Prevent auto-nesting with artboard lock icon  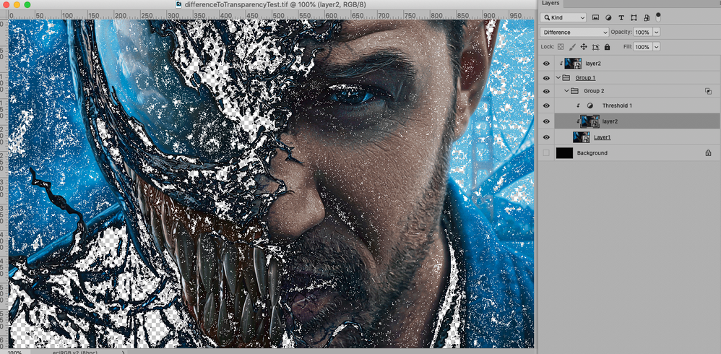595,47
